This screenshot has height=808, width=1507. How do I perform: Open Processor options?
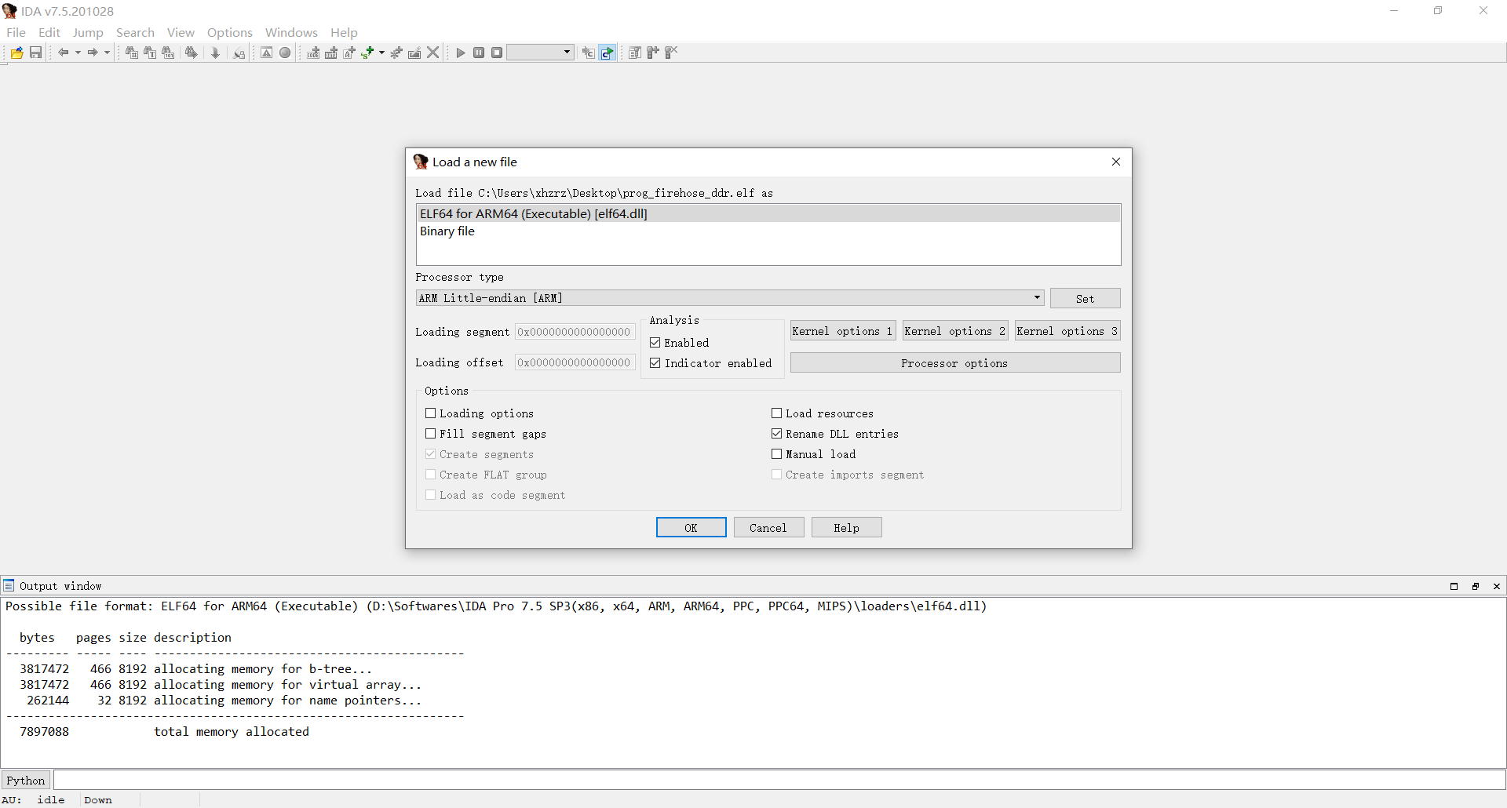954,363
